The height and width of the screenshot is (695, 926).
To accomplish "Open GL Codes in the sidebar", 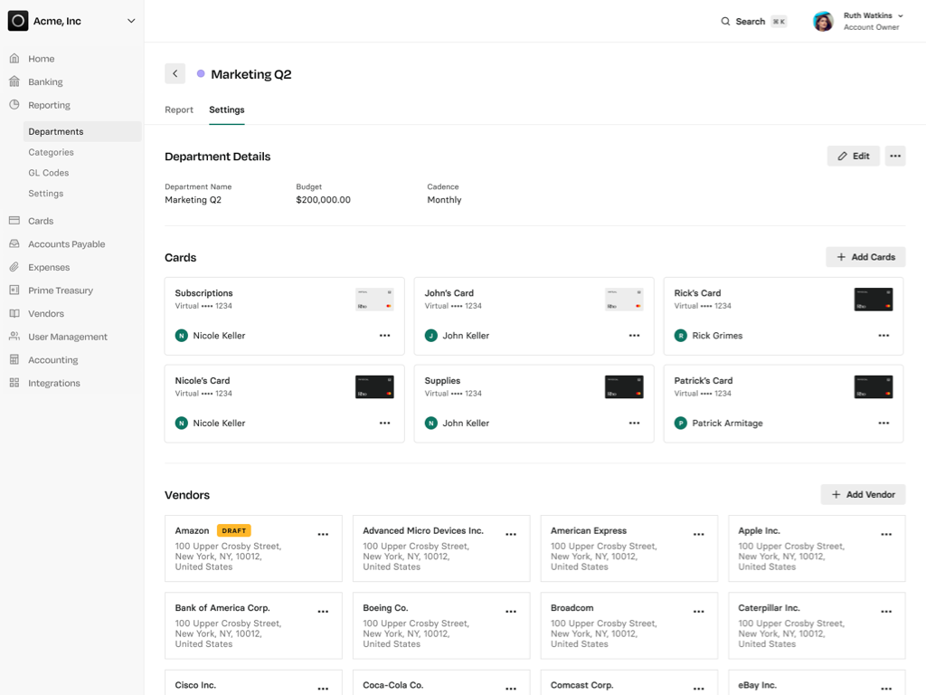I will coord(49,173).
